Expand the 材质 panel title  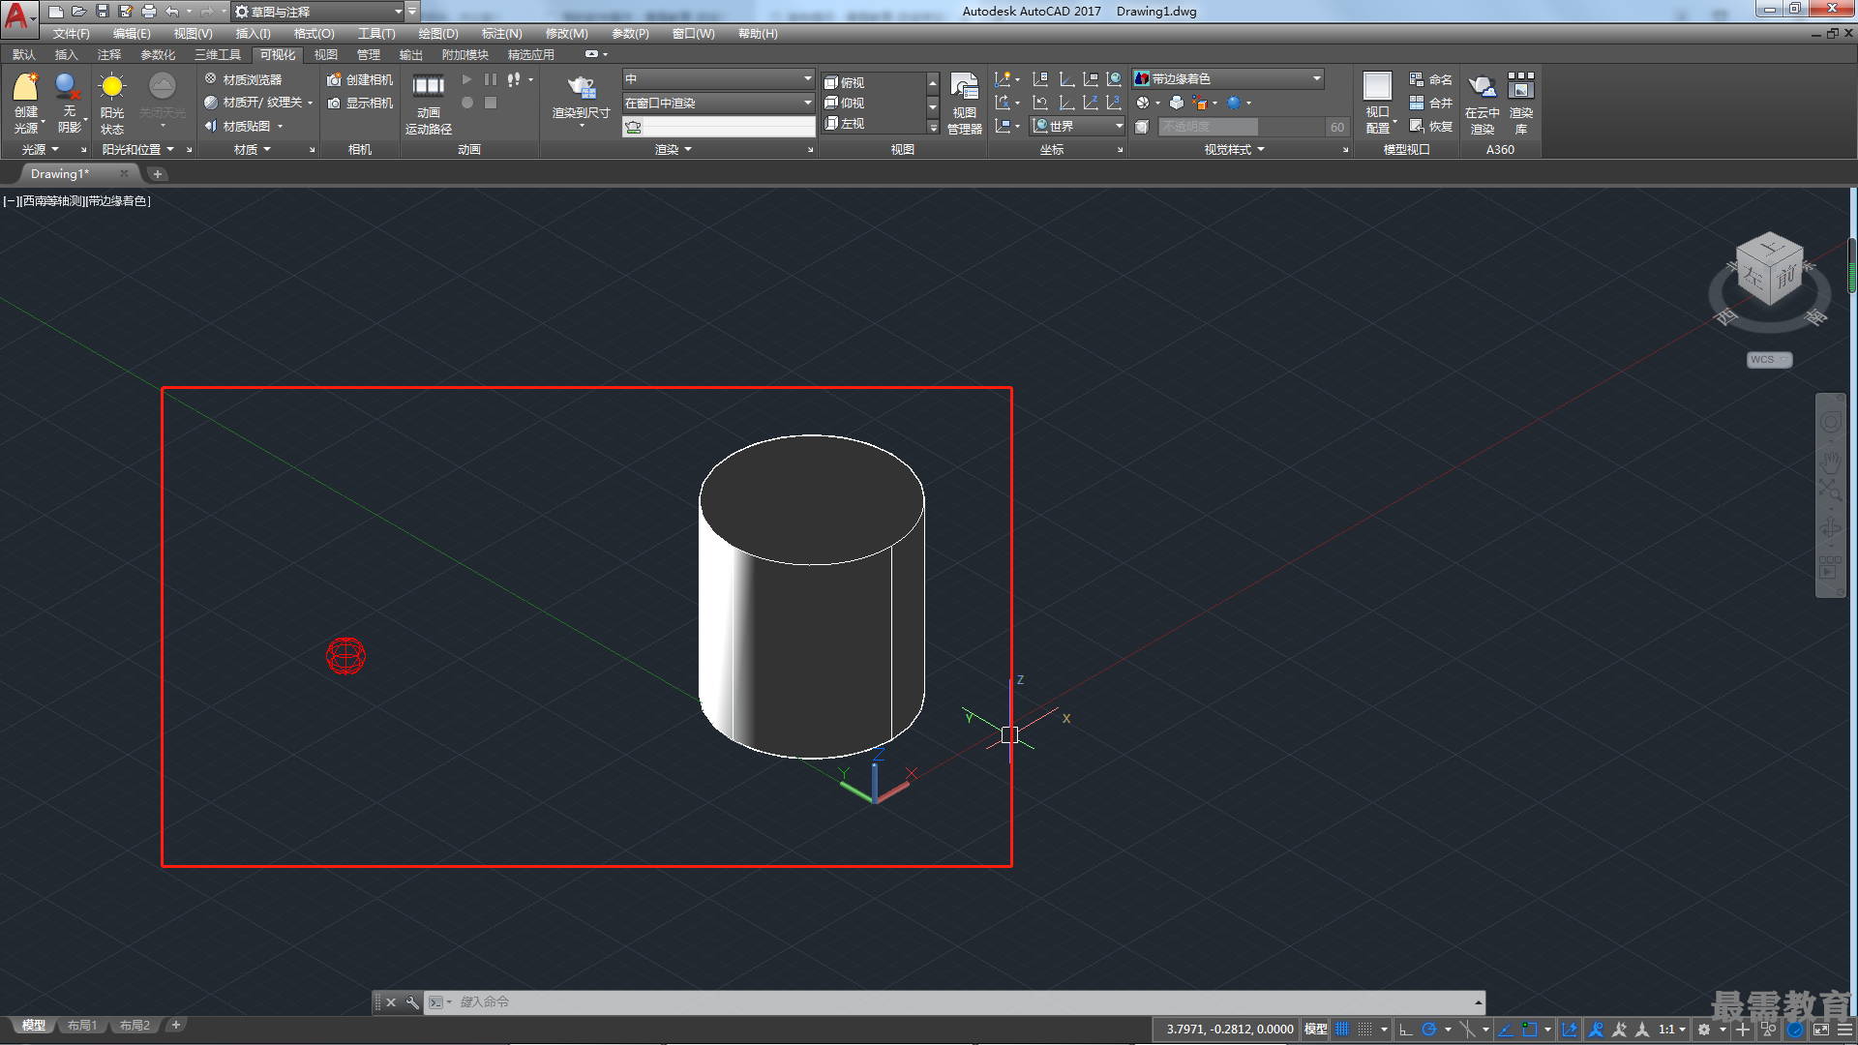[253, 149]
